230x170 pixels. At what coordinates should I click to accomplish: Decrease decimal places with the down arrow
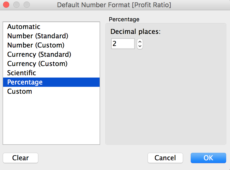point(140,46)
